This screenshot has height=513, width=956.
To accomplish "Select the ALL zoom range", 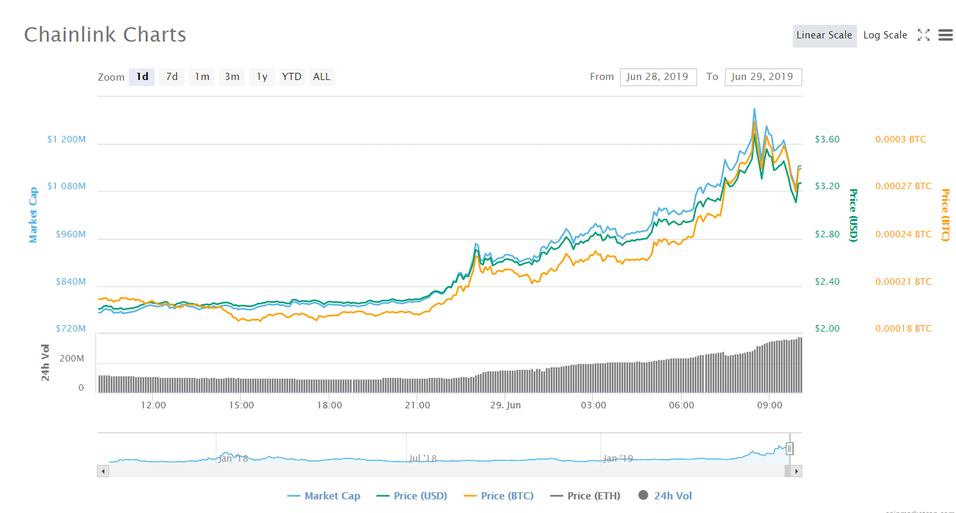I will (322, 77).
